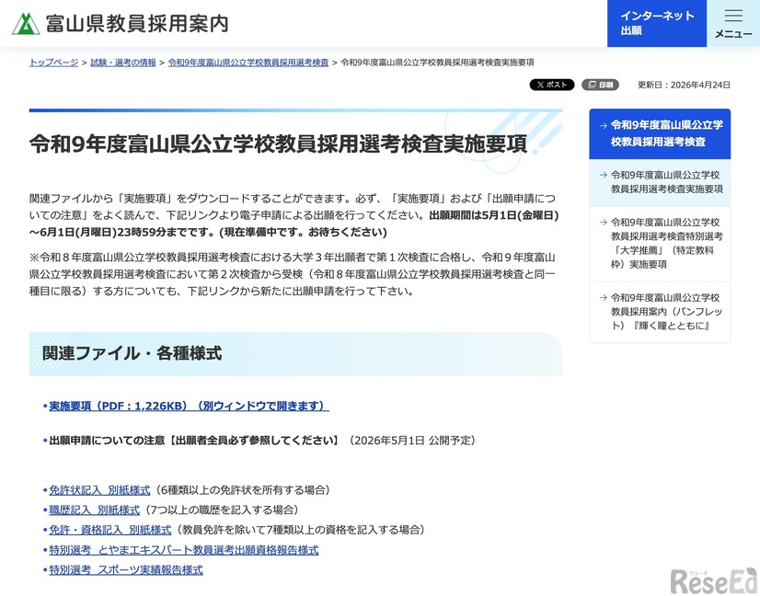Image resolution: width=760 pixels, height=596 pixels.
Task: Go to トップページ via breadcrumb
Action: pyautogui.click(x=52, y=62)
